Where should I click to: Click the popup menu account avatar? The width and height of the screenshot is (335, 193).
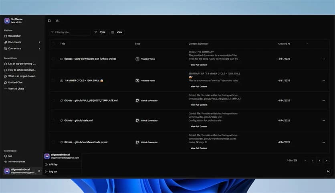[47, 156]
